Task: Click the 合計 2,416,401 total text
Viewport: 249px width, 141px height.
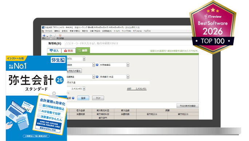Action: coord(137,89)
